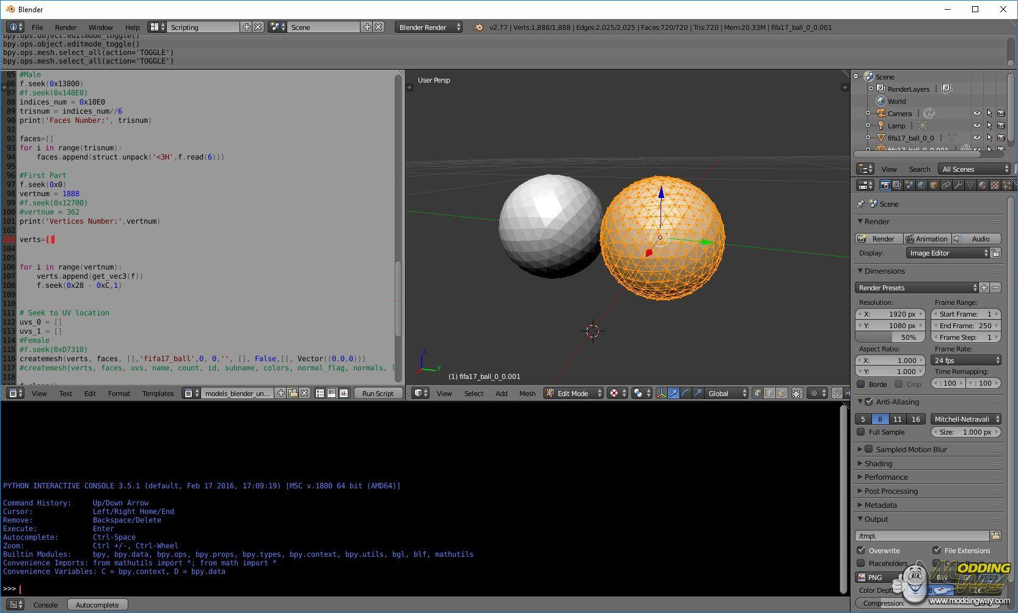The image size is (1018, 613).
Task: Open the Constraints chain-link properties tab
Action: coord(946,185)
